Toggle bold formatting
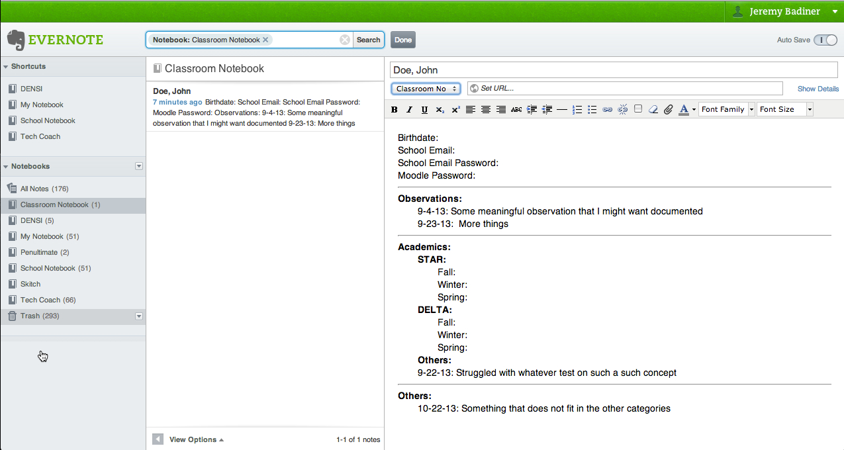 pos(395,110)
